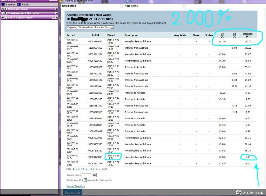The width and height of the screenshot is (266, 196).
Task: Select Ref Id 90063241284
Action: point(95,54)
